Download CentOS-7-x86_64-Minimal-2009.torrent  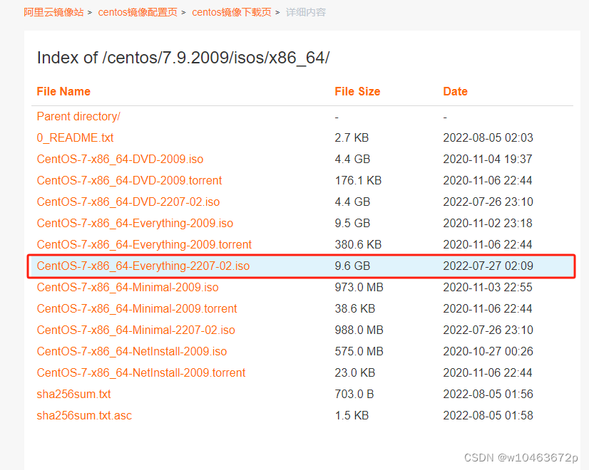pyautogui.click(x=137, y=309)
